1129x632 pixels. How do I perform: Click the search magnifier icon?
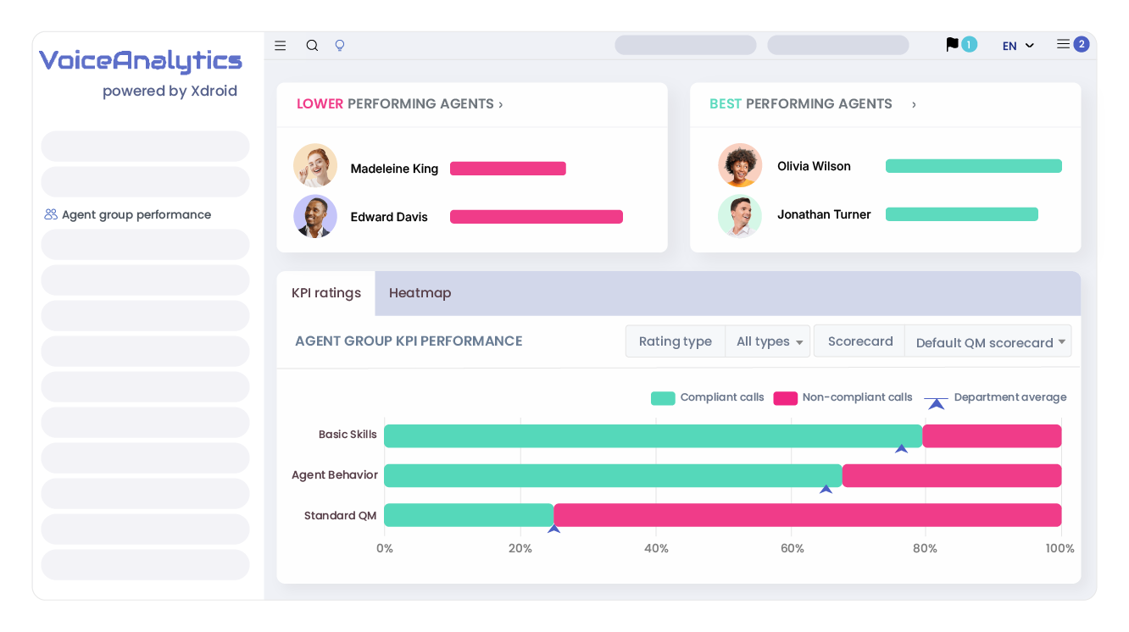pos(312,45)
